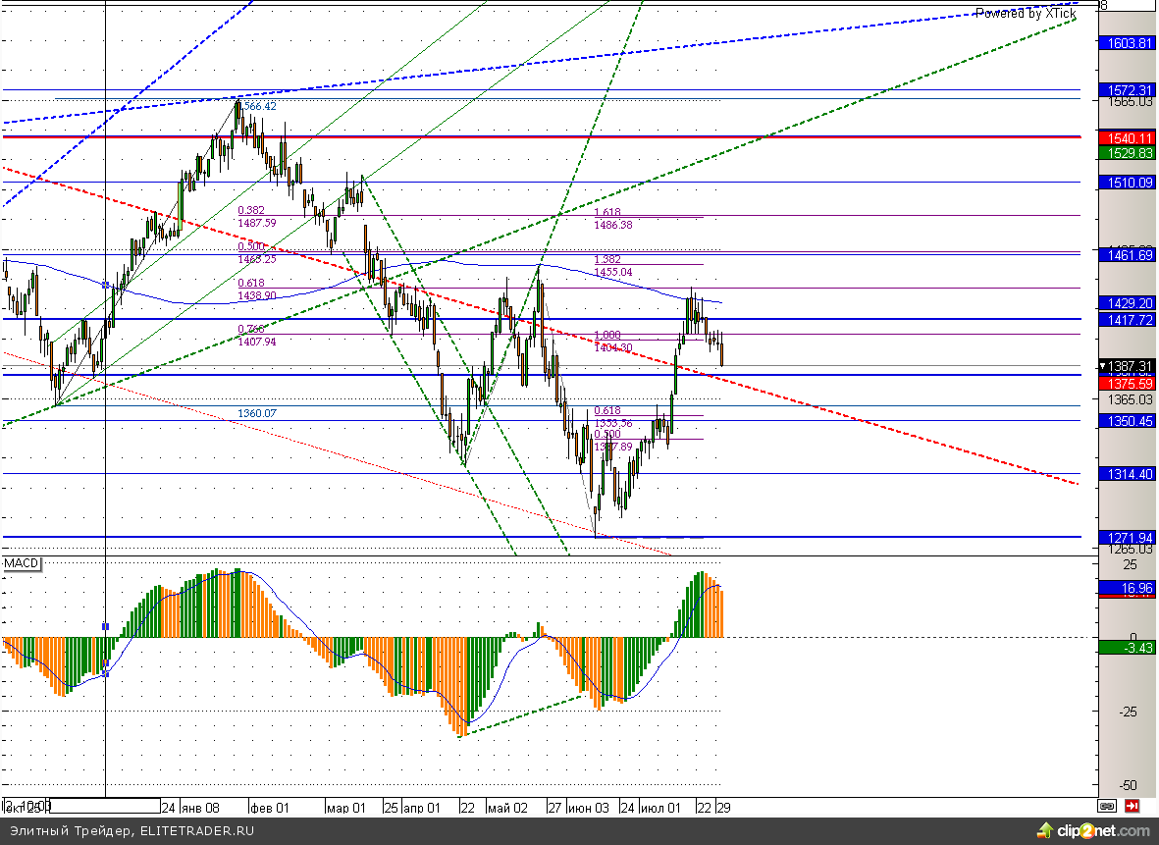Click the blue square marker in the MACD panel
This screenshot has height=845, width=1159.
click(106, 625)
